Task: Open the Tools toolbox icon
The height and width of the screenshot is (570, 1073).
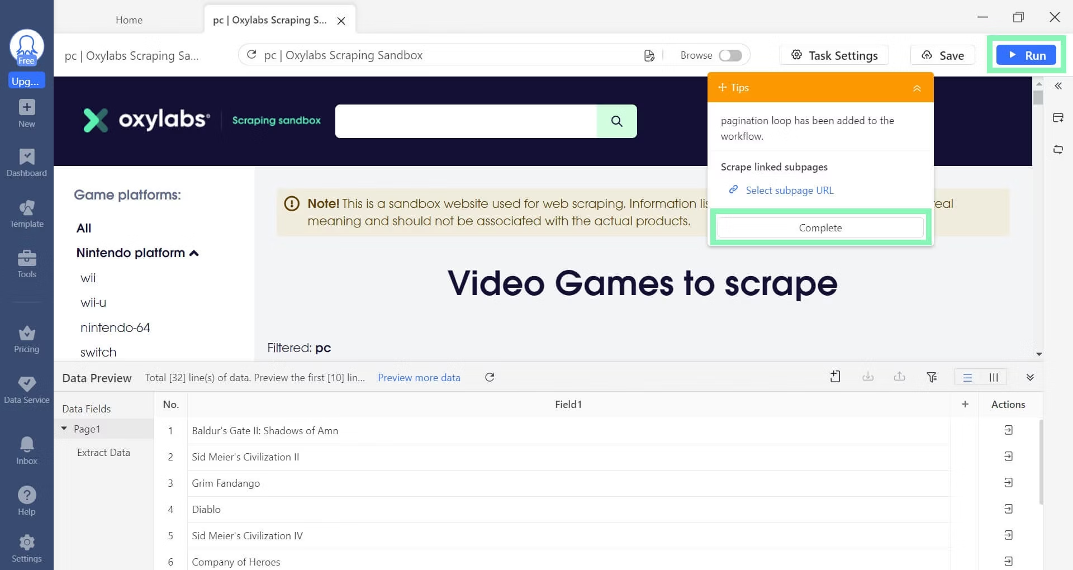Action: coord(26,264)
